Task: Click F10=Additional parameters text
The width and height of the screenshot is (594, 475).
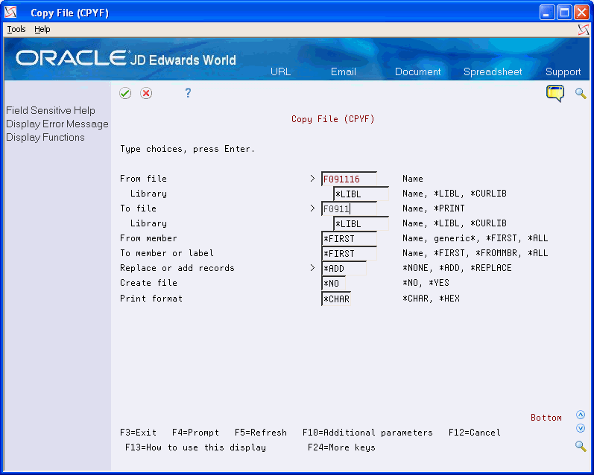Action: (x=367, y=433)
